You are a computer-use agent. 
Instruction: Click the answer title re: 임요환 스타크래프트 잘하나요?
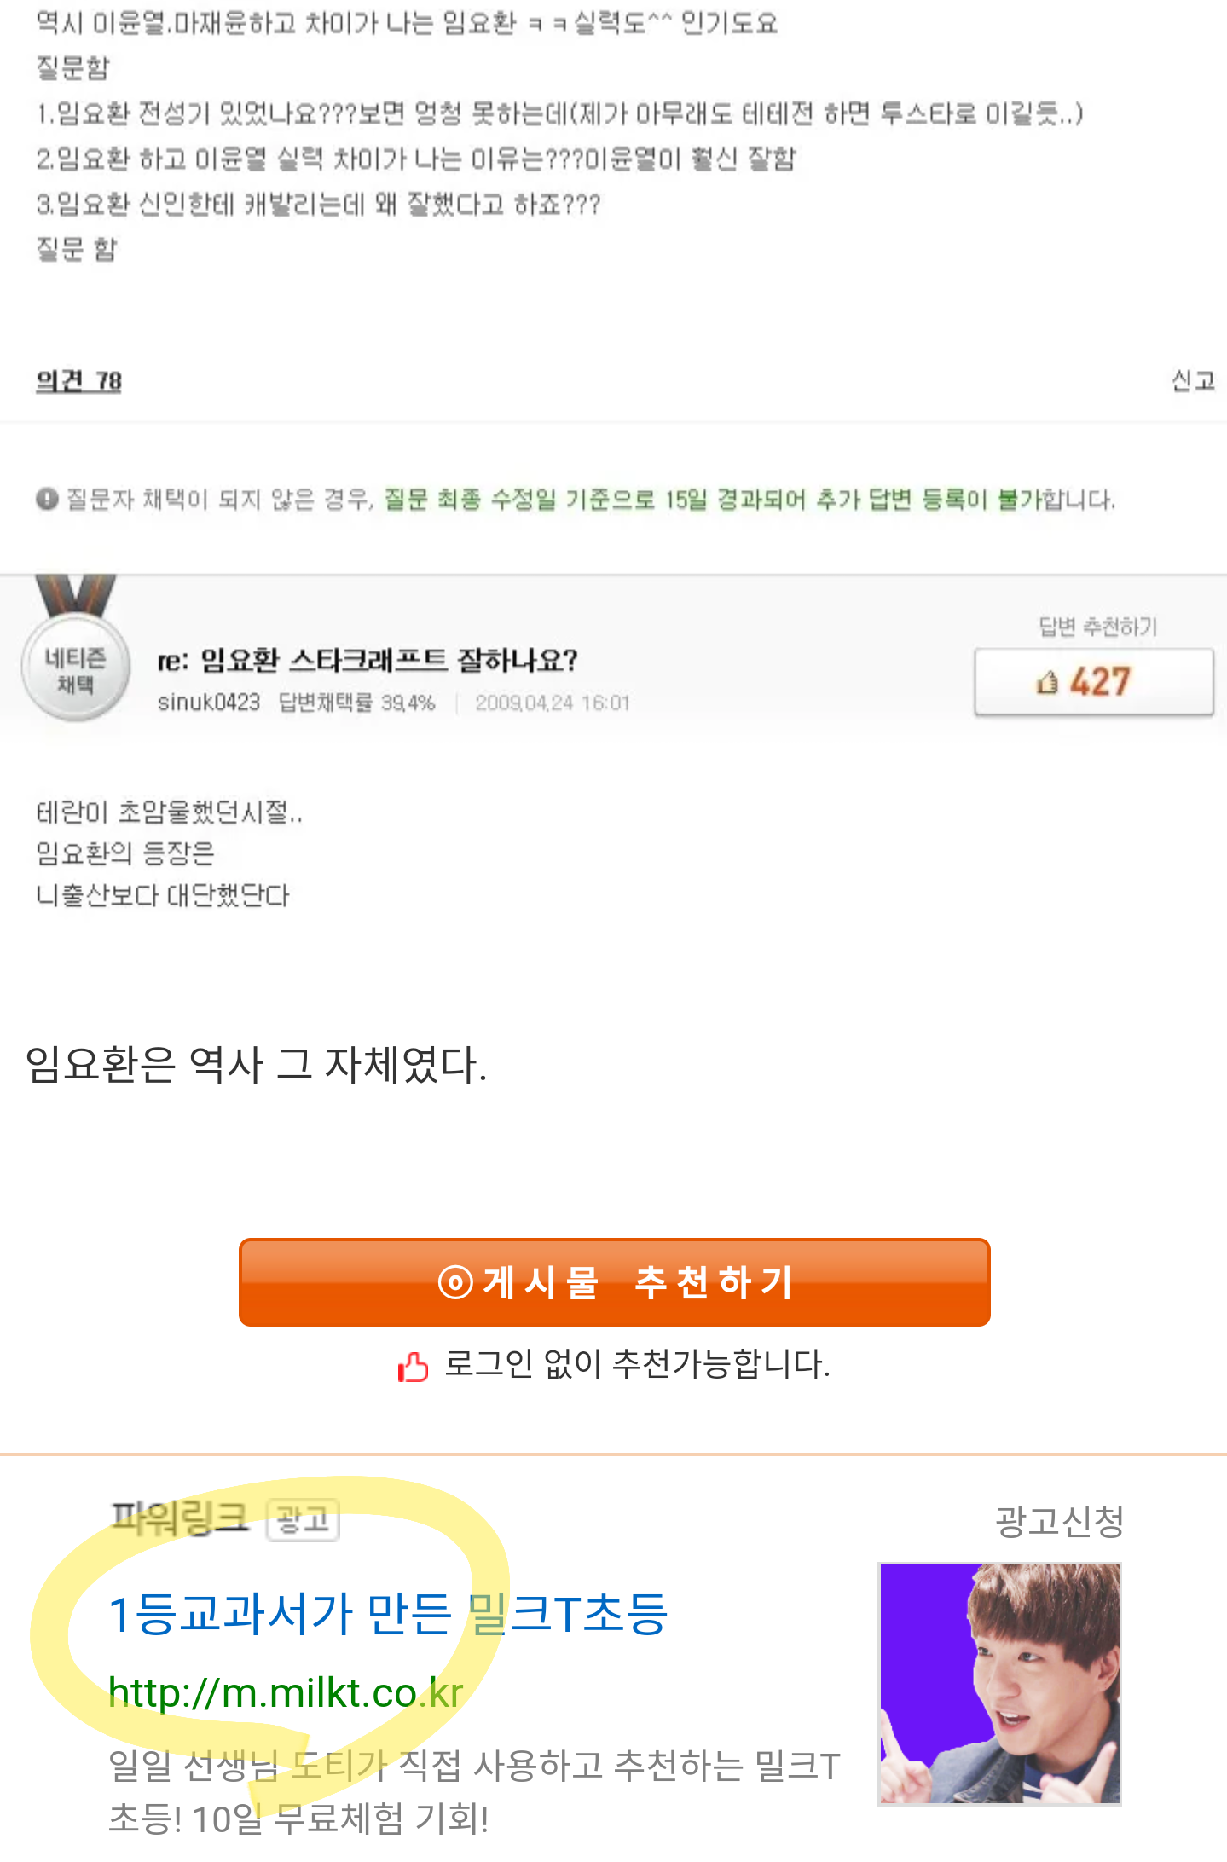coord(368,660)
